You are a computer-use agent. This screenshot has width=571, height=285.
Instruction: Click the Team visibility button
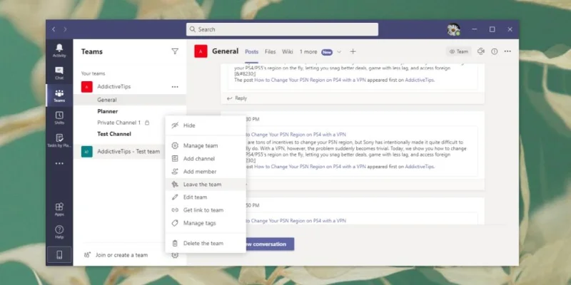[459, 51]
